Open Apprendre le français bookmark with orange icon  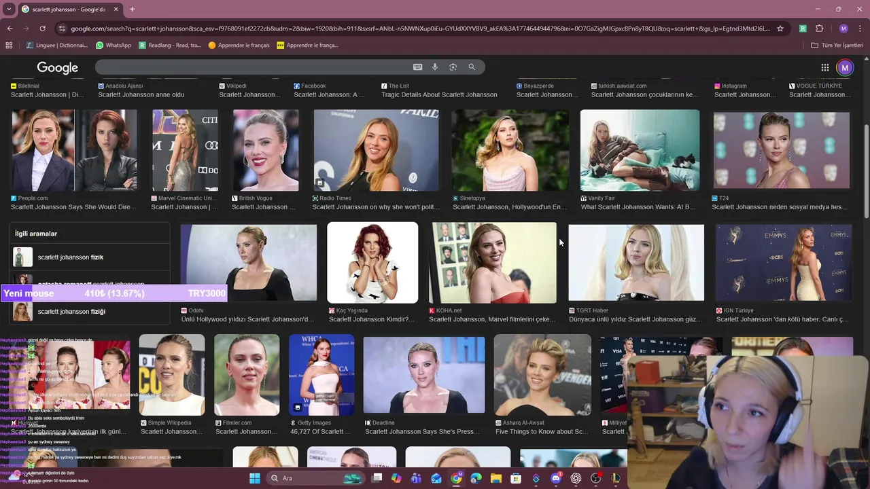(x=239, y=45)
